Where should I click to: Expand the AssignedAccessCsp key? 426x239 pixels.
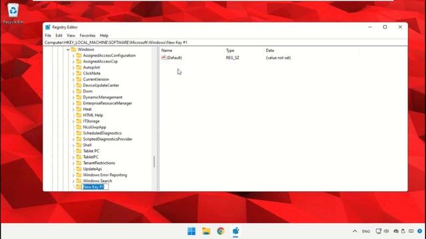pyautogui.click(x=73, y=62)
